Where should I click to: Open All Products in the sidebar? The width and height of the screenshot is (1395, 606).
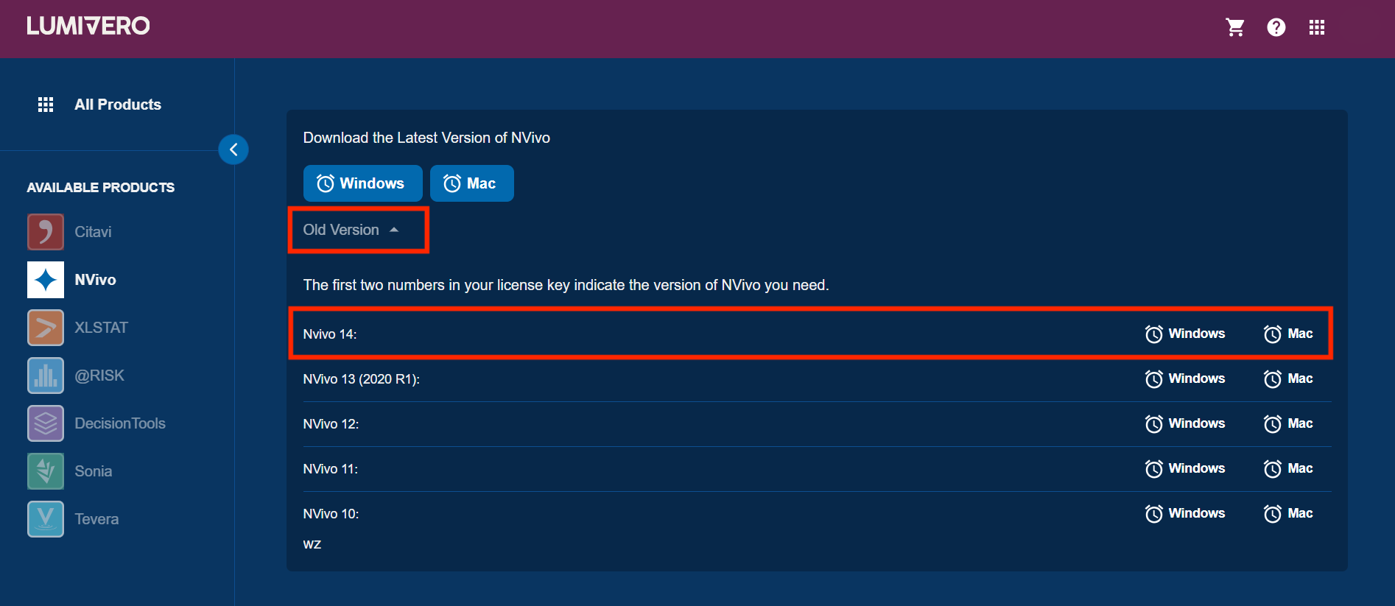point(117,105)
